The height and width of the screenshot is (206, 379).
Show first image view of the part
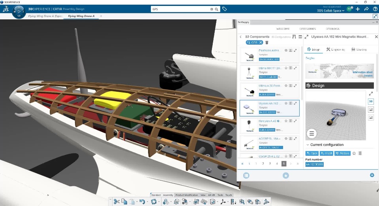[x=371, y=110]
